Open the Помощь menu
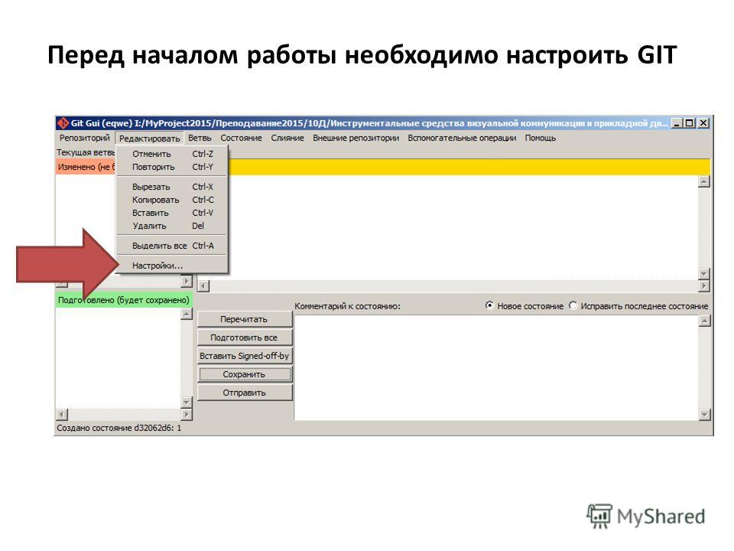 click(x=541, y=138)
